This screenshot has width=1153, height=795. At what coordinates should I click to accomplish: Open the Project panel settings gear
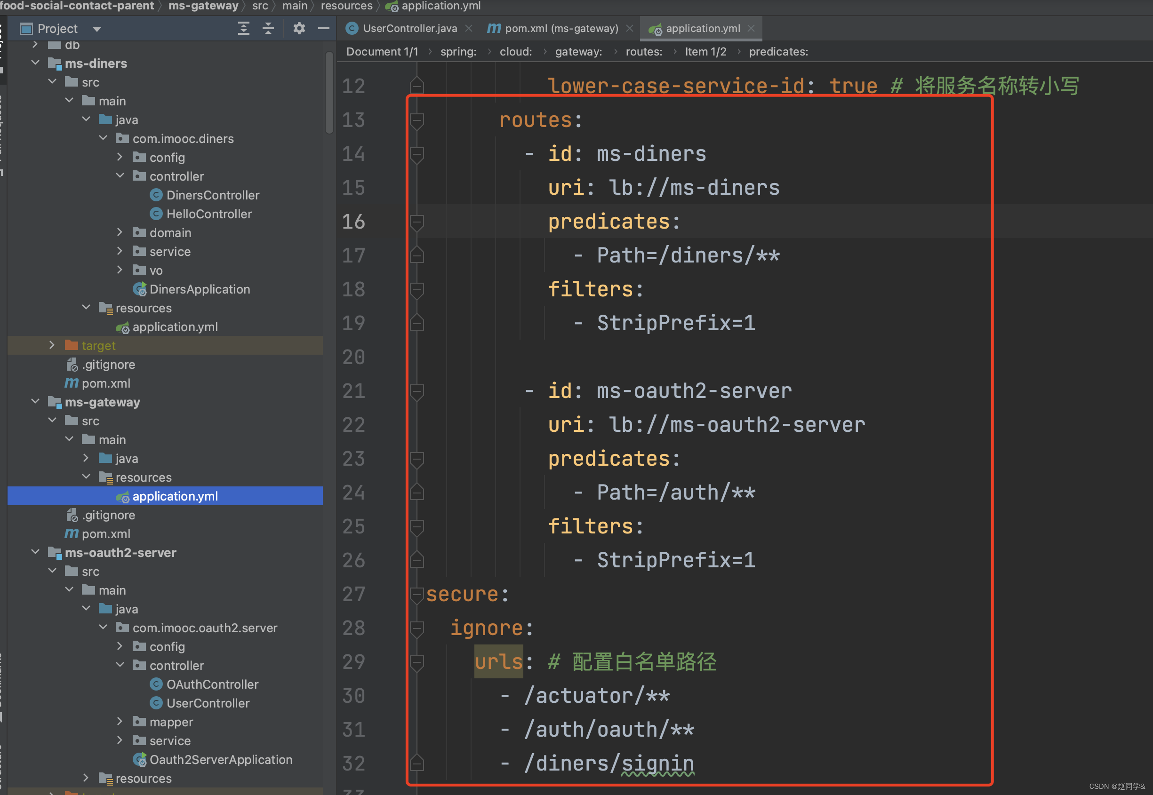[299, 28]
